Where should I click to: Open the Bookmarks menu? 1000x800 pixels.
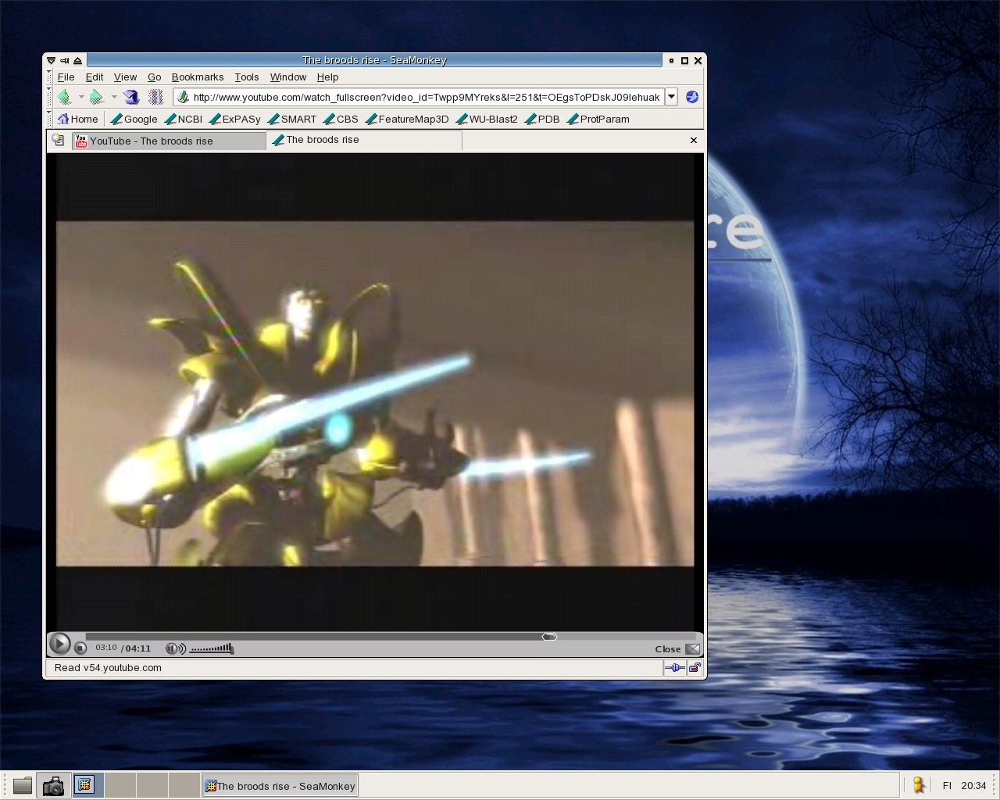tap(198, 77)
